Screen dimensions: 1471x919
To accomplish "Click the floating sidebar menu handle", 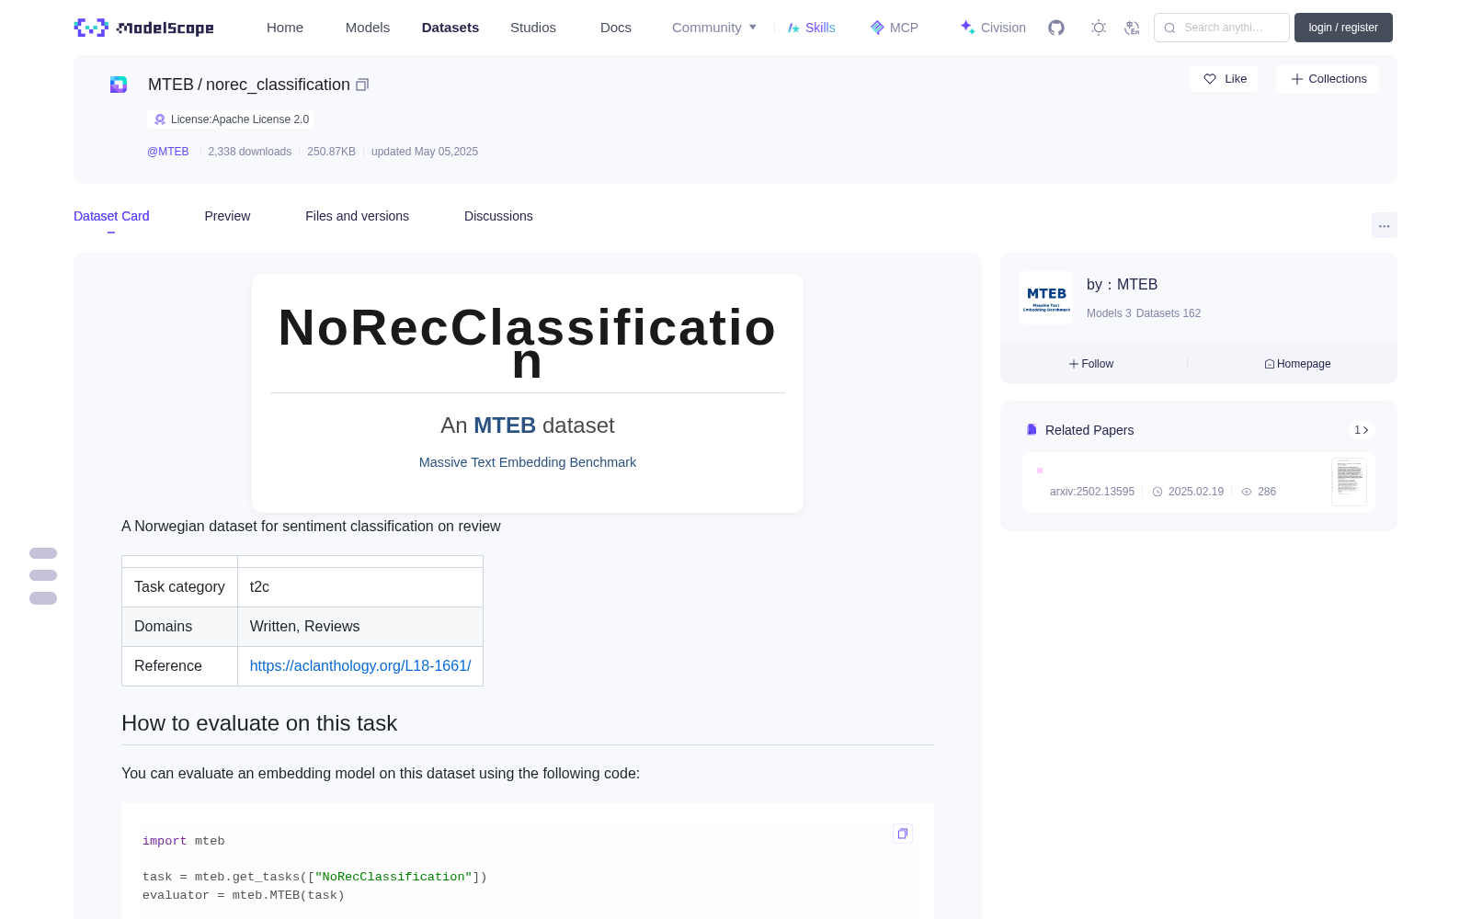I will click(43, 575).
